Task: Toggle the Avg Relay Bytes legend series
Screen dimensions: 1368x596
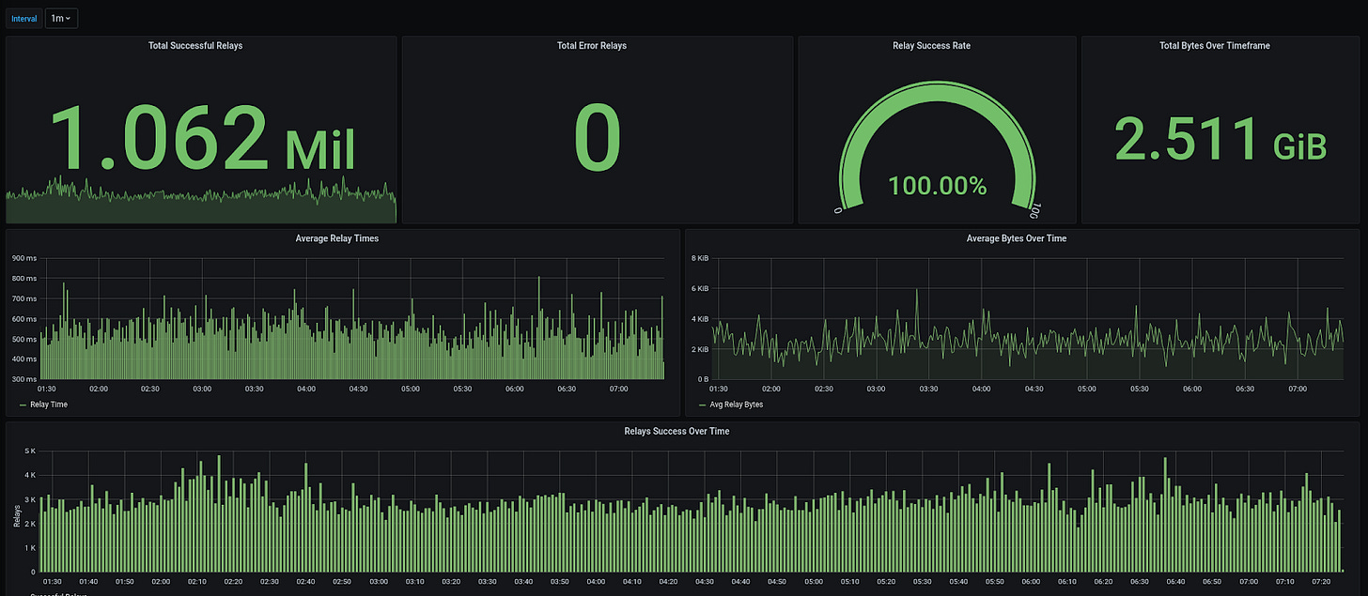Action: (737, 405)
